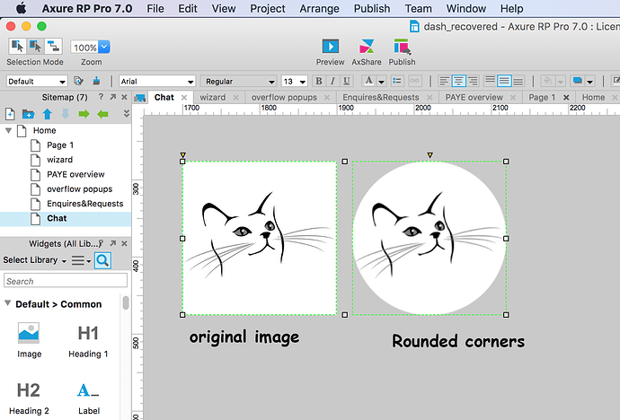Image resolution: width=620 pixels, height=420 pixels.
Task: Open the Publish menu
Action: pyautogui.click(x=372, y=8)
